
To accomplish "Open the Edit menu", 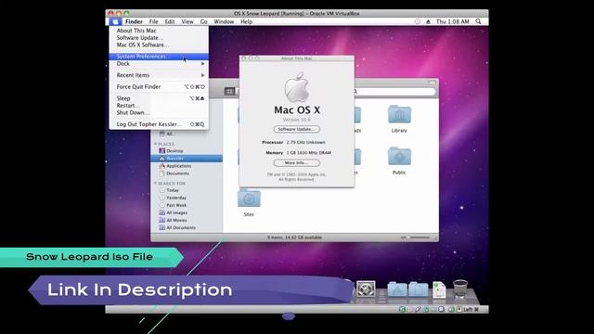I will click(x=170, y=21).
